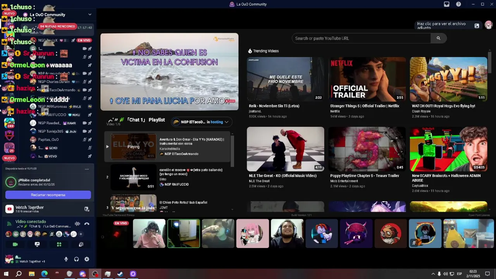Click the blue 'hosting' link

pos(217,122)
